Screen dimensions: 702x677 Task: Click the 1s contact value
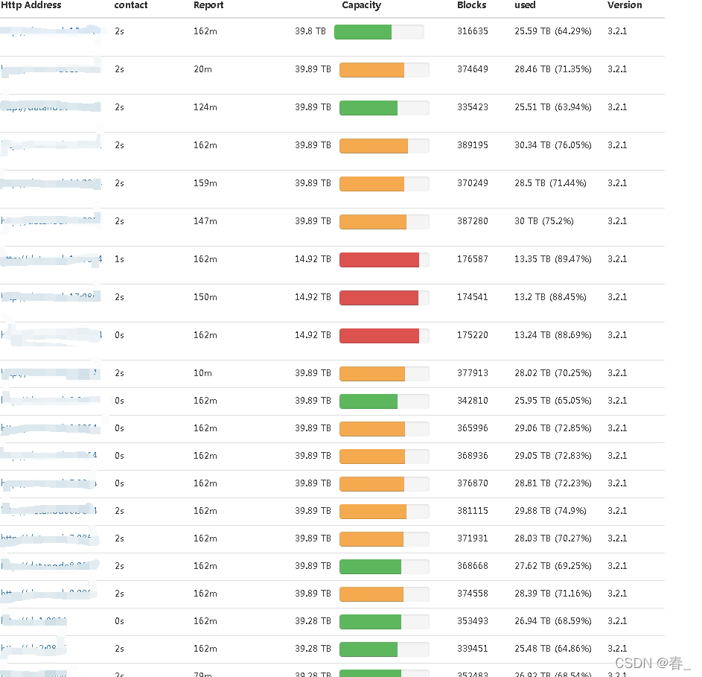pyautogui.click(x=119, y=260)
